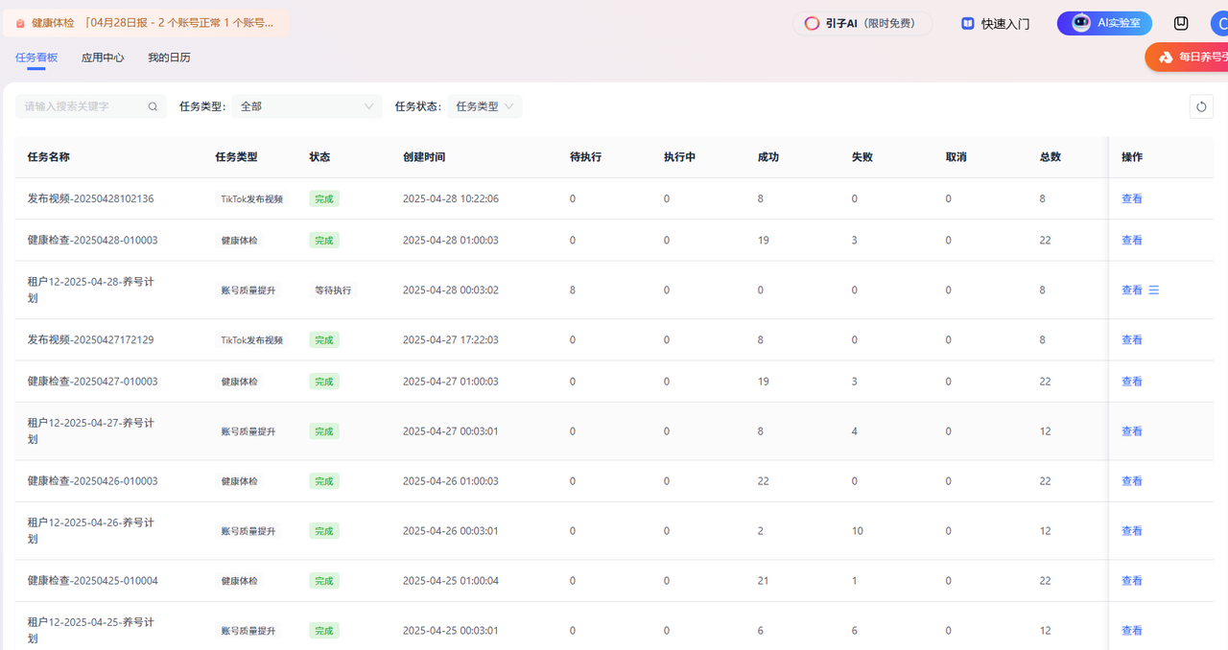The height and width of the screenshot is (650, 1228).
Task: Click task name 健康检查-20250426-010003
Action: point(93,481)
